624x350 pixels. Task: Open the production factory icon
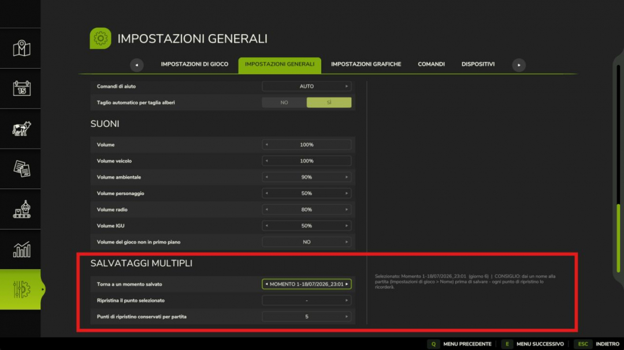tap(21, 209)
